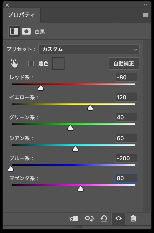This screenshot has width=154, height=233.
Task: Click the black & white adjustment icon
Action: point(14,31)
